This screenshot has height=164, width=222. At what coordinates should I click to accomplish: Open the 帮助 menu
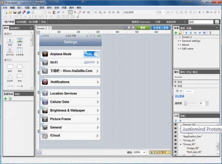pos(79,8)
